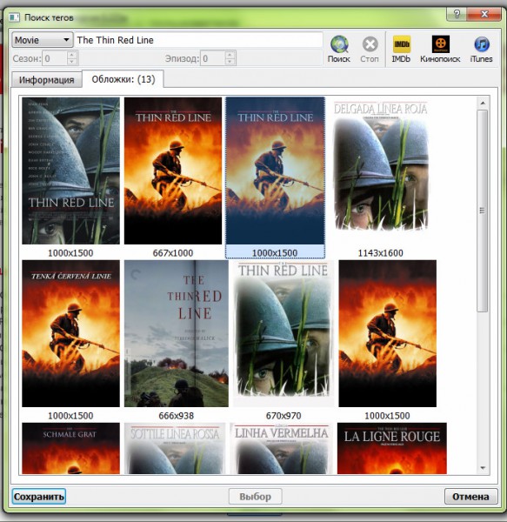Click the 666x938 size label
The width and height of the screenshot is (507, 522).
177,416
